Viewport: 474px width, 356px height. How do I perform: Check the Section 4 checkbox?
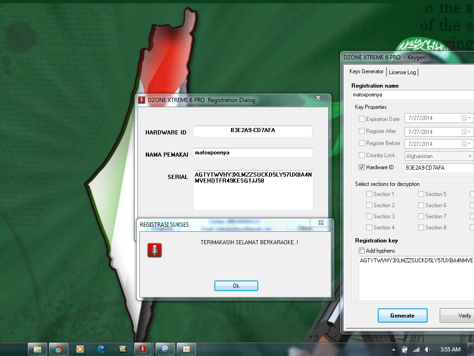click(x=369, y=227)
